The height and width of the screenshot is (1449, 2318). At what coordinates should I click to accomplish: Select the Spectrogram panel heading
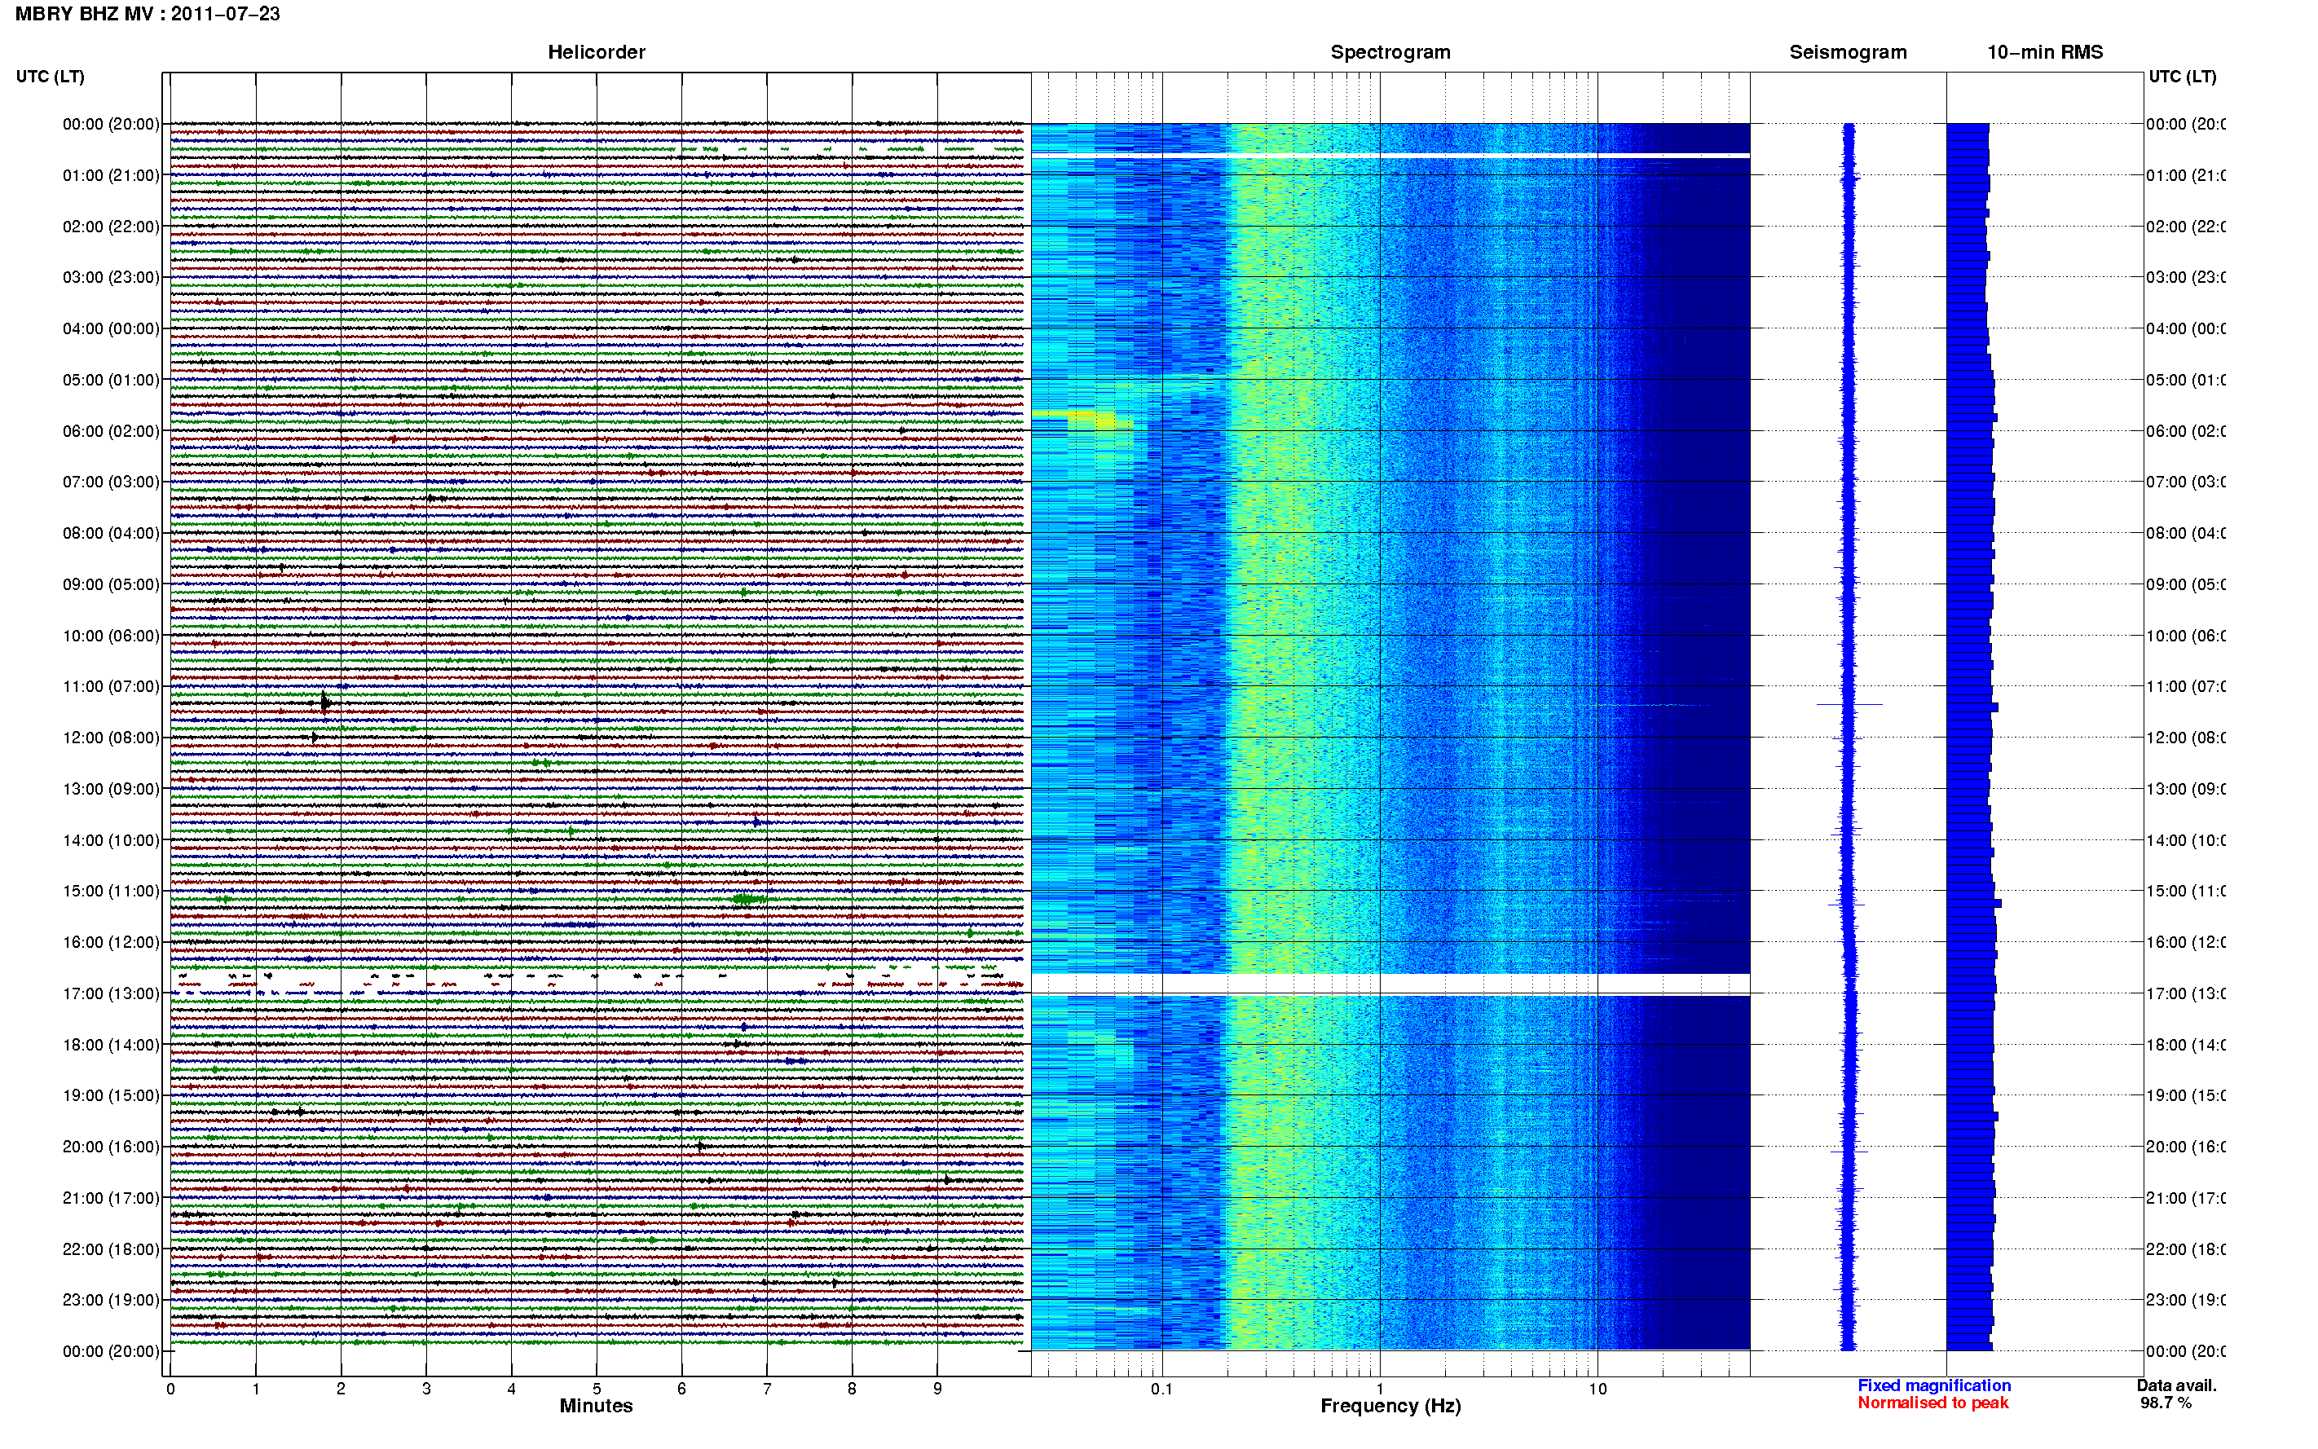point(1390,53)
